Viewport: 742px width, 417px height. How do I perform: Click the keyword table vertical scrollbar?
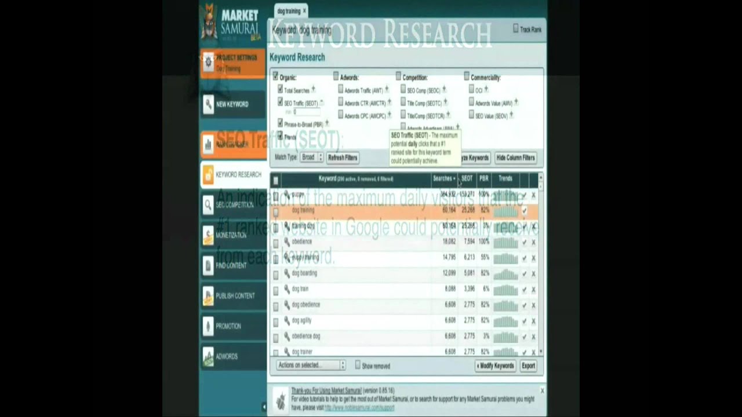541,265
